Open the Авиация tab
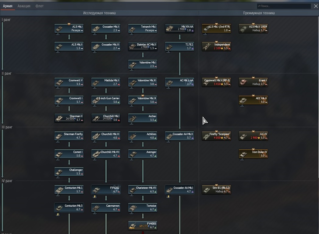The height and width of the screenshot is (234, 319). [x=24, y=6]
